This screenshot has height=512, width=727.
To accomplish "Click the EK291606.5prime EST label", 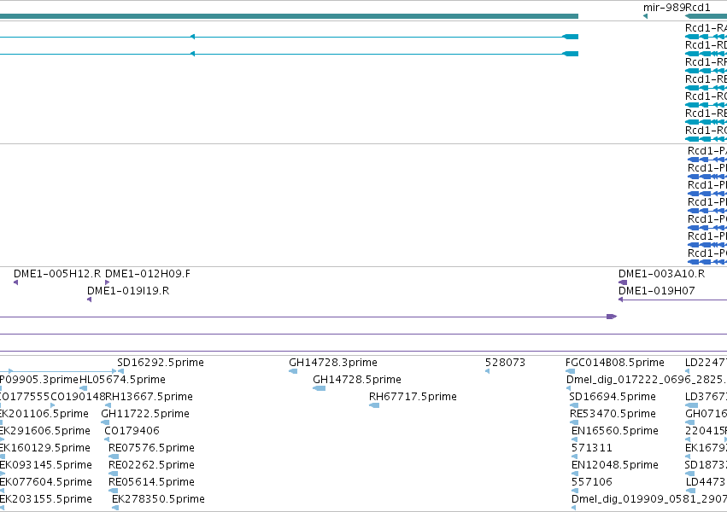I will [45, 431].
